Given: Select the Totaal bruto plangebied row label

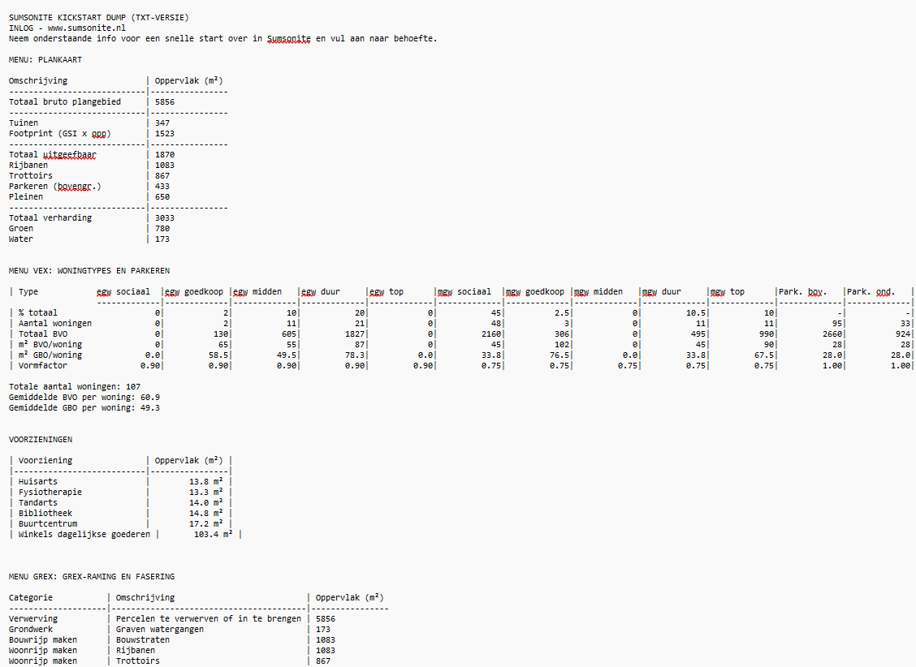Looking at the screenshot, I should [65, 101].
